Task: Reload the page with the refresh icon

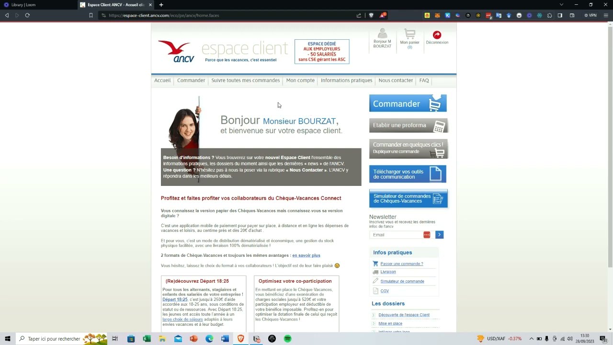Action: [x=27, y=15]
